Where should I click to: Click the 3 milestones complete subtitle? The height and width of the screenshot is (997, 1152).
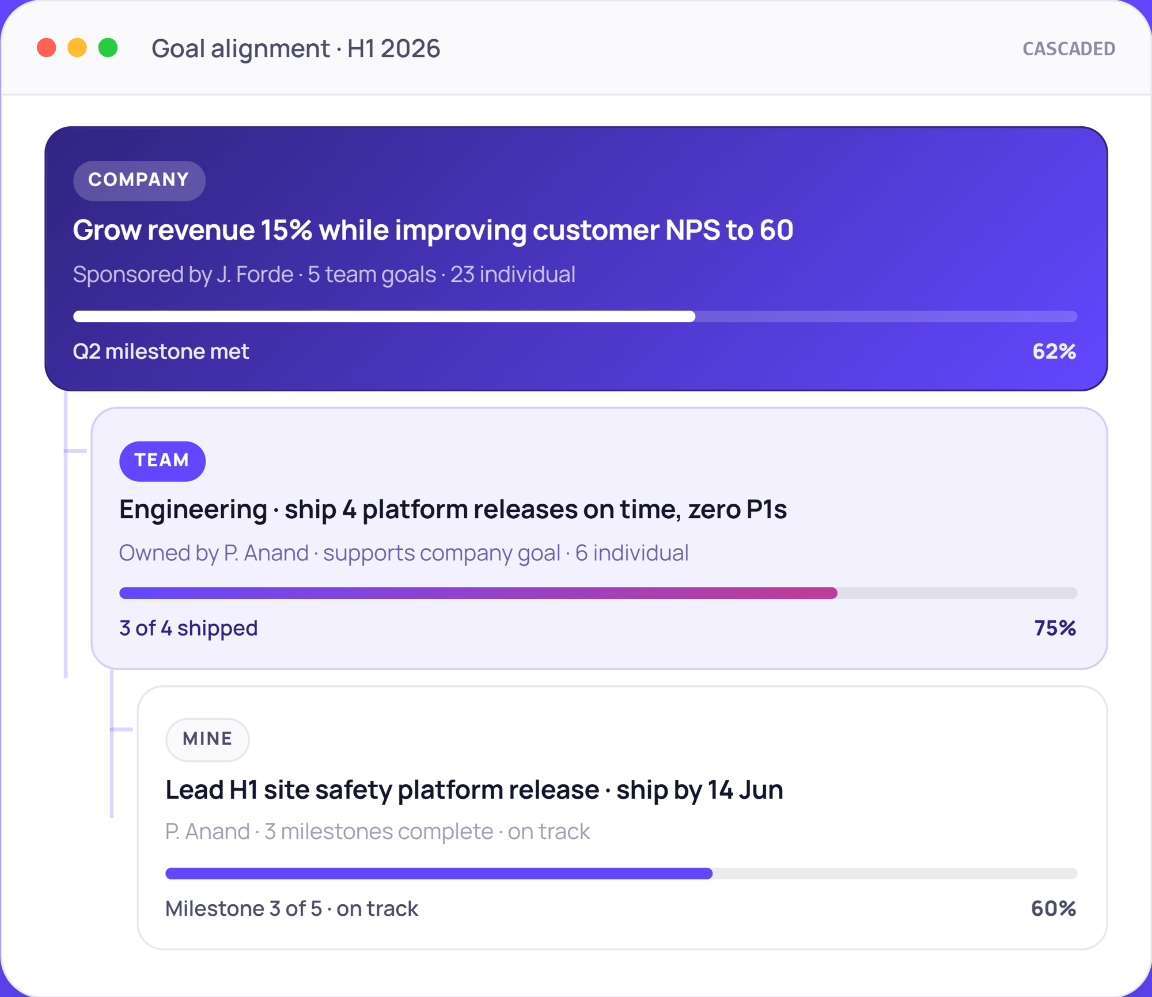coord(378,832)
